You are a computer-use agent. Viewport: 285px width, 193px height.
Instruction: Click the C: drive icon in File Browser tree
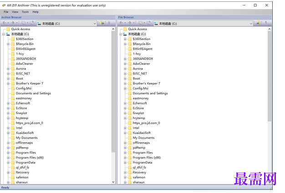tap(124, 34)
